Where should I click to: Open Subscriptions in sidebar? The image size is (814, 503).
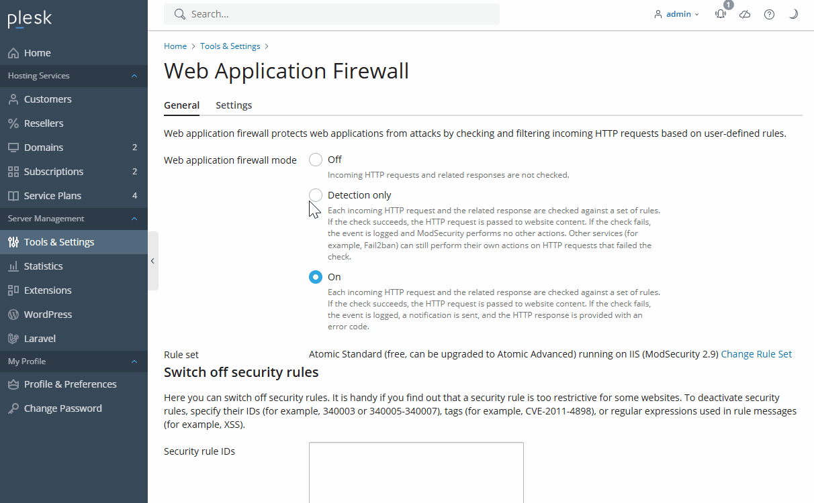point(74,172)
